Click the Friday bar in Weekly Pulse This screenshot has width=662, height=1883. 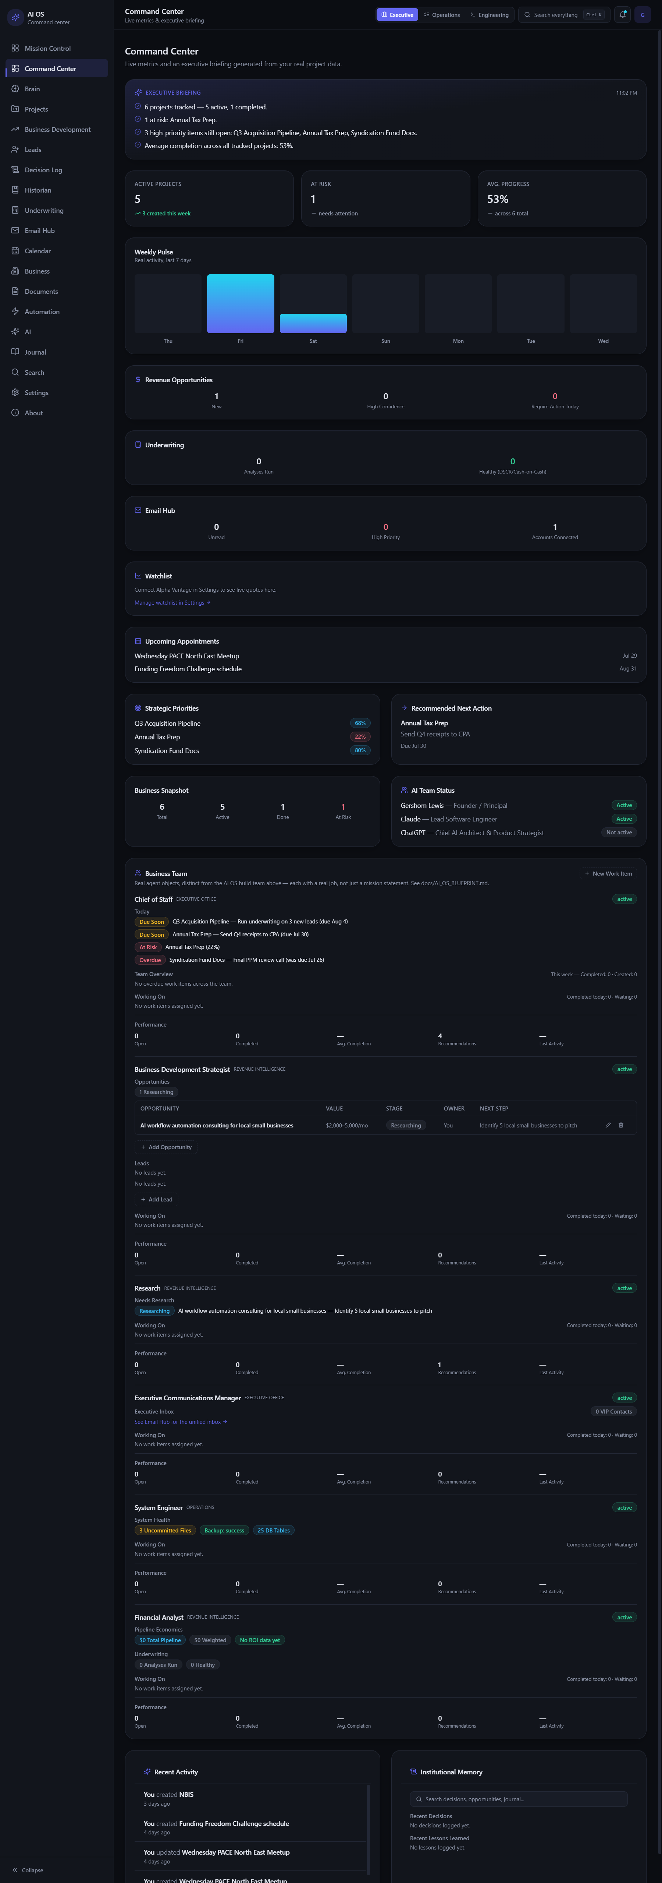(x=240, y=303)
